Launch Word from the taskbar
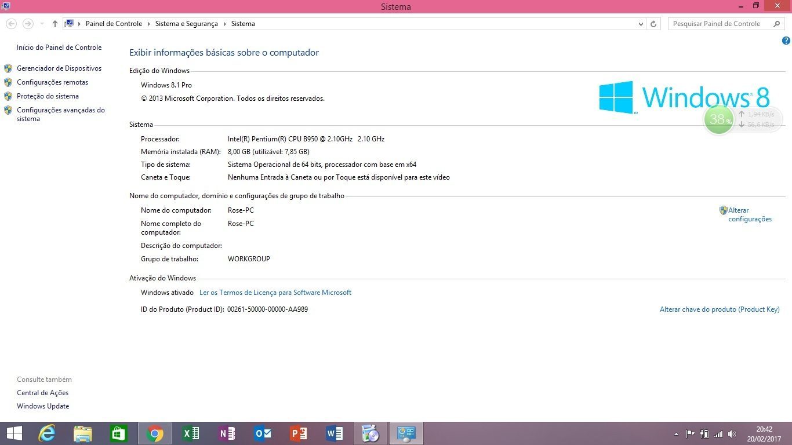This screenshot has height=445, width=792. (x=335, y=433)
